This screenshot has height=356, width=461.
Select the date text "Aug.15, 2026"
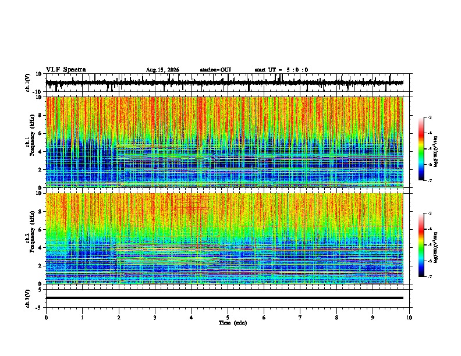(162, 70)
